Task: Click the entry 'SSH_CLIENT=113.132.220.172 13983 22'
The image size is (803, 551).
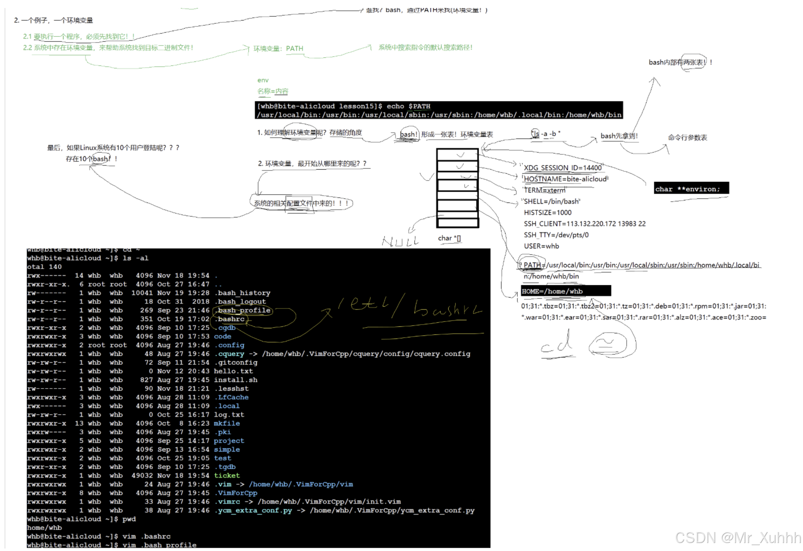Action: (x=585, y=224)
